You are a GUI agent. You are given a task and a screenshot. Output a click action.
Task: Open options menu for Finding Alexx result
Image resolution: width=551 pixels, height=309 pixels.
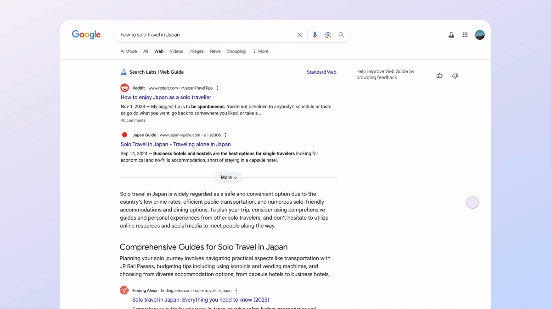236,290
